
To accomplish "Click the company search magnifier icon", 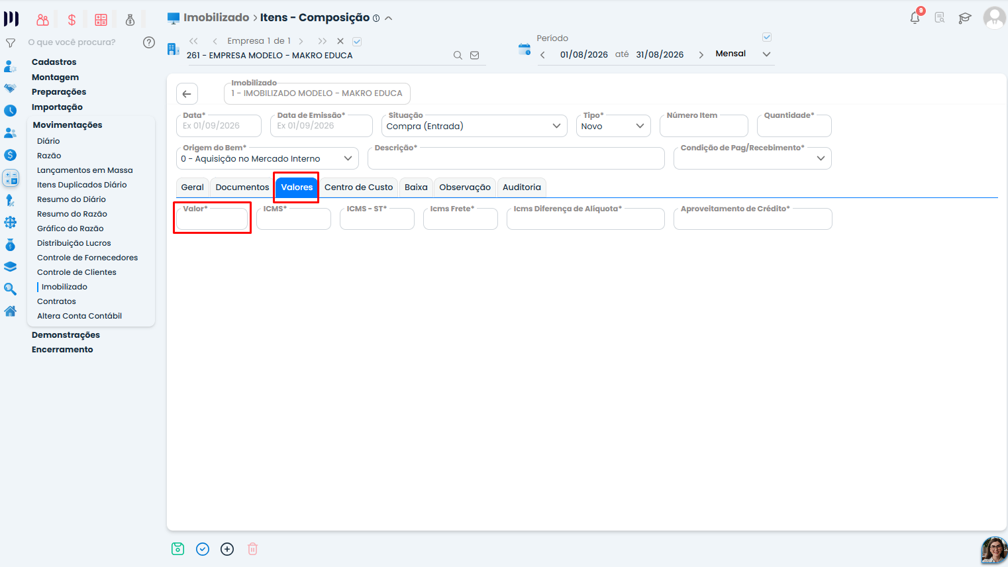I will tap(458, 56).
